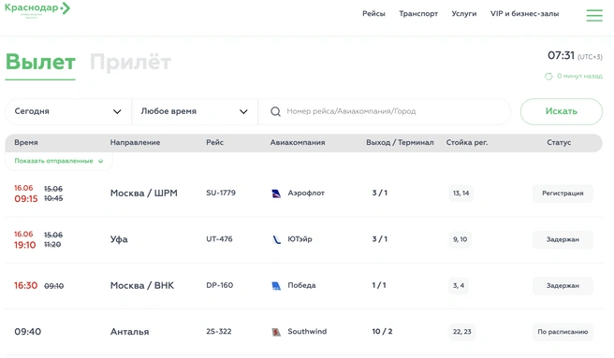Select flight number SU-1779
This screenshot has height=358, width=614.
[221, 193]
